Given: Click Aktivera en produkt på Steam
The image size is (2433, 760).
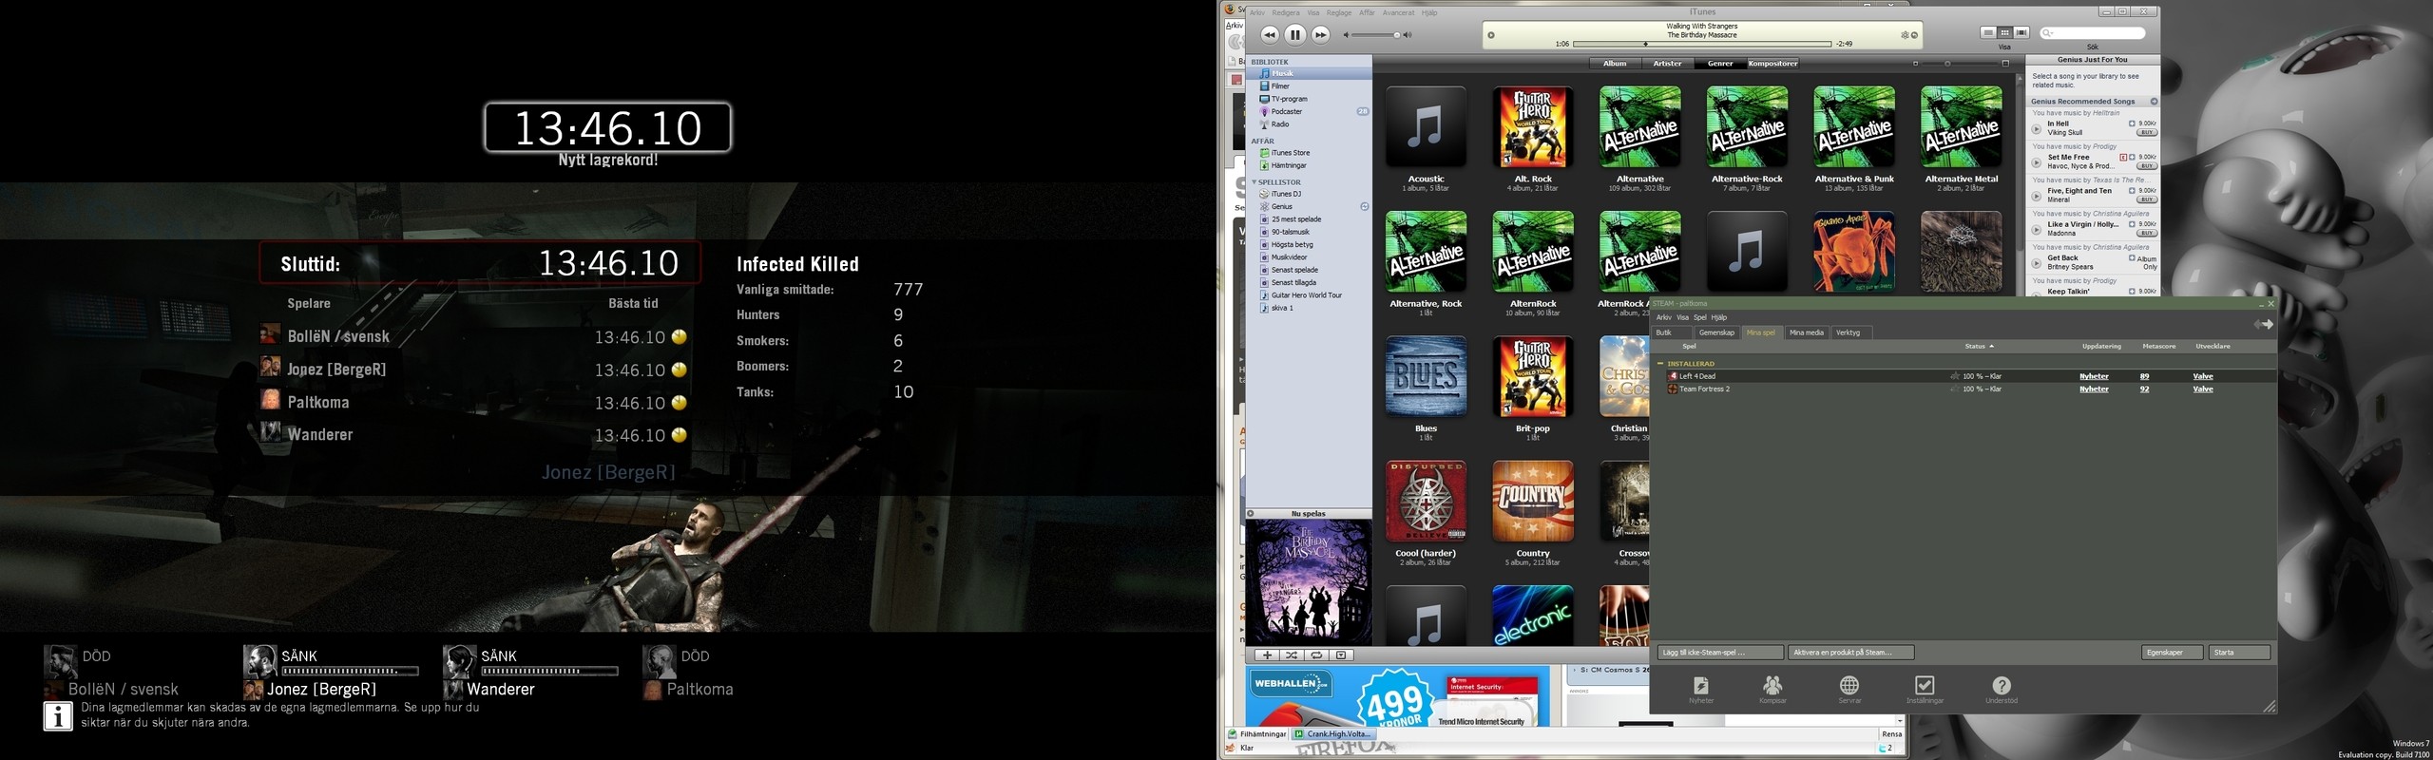Looking at the screenshot, I should pos(1850,653).
